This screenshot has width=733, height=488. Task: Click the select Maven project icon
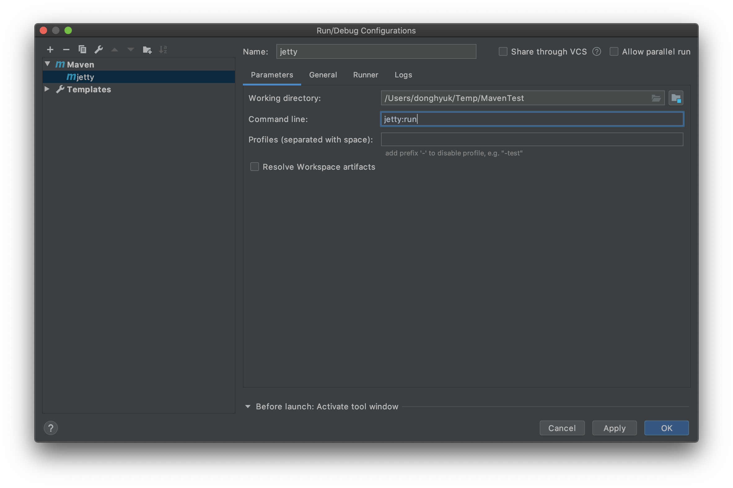(676, 98)
